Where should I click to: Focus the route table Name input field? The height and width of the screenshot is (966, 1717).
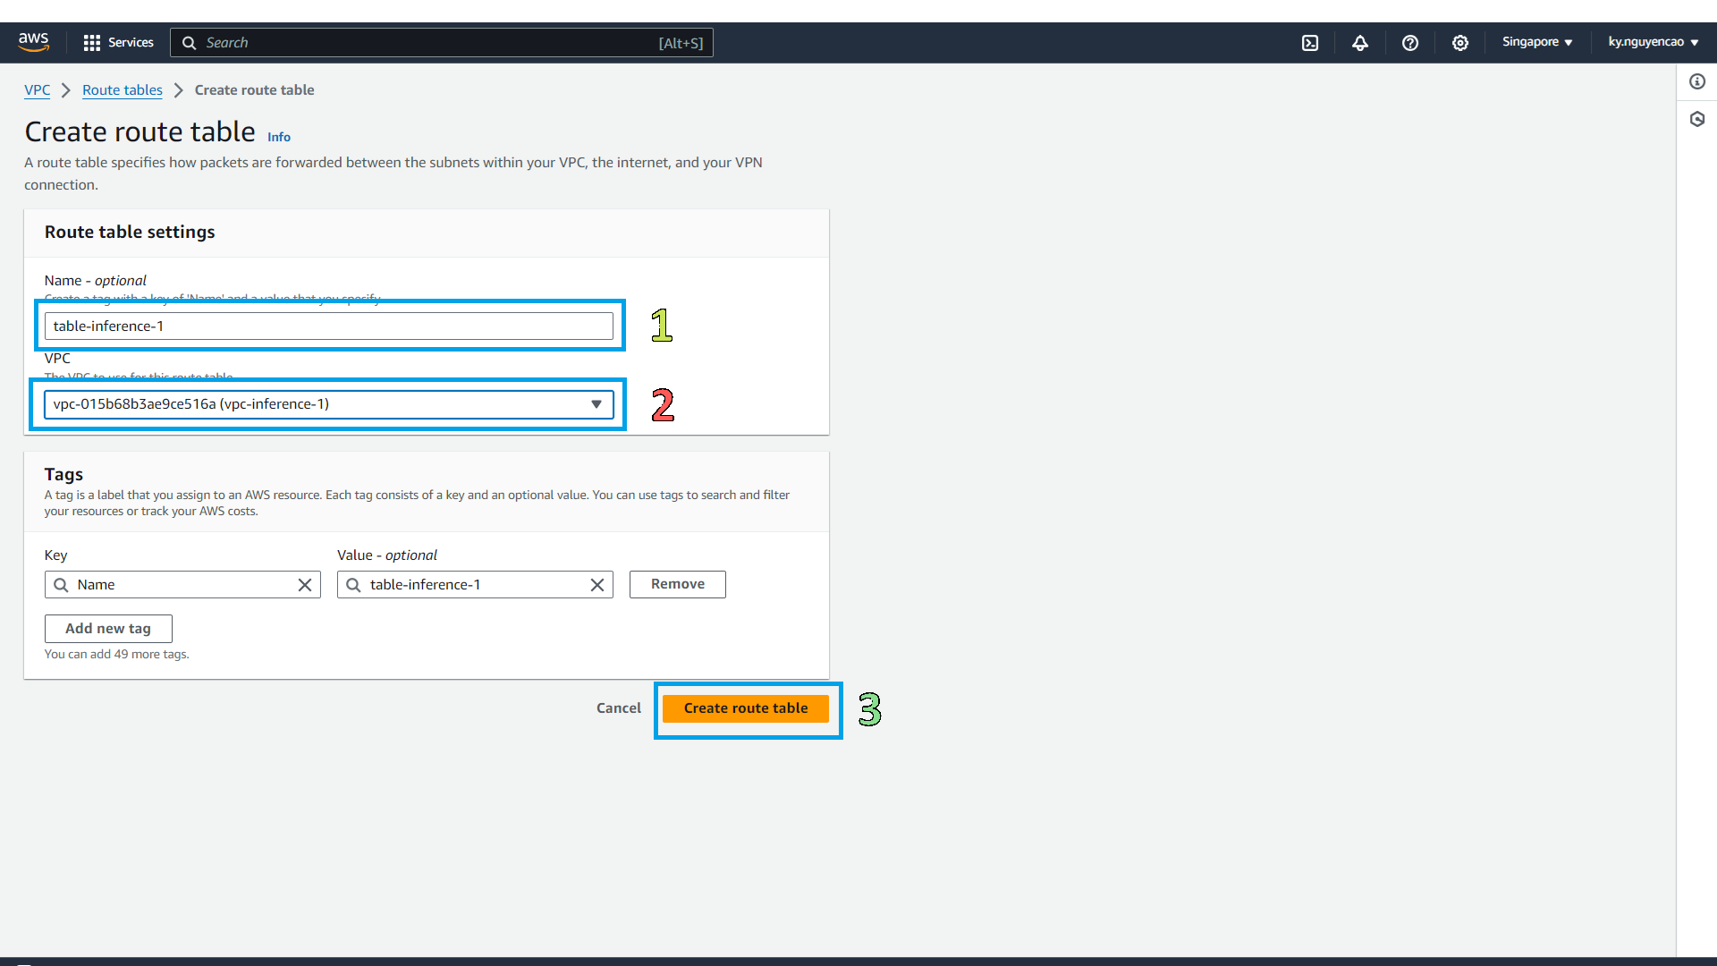[329, 326]
